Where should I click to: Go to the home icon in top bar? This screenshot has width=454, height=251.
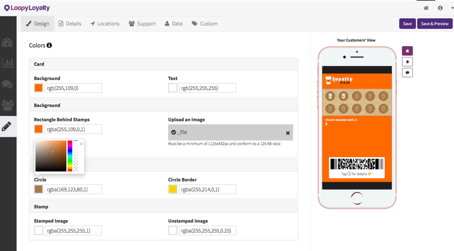[x=426, y=8]
